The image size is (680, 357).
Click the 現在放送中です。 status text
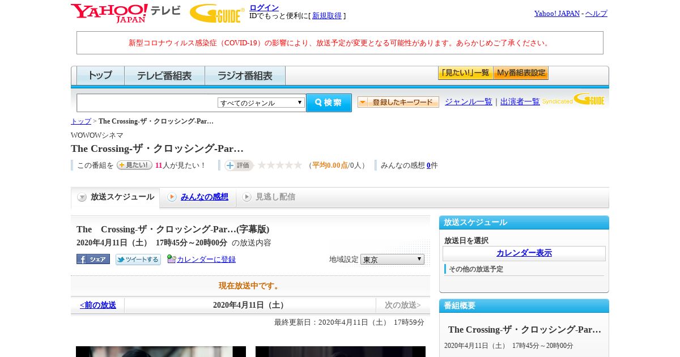(x=250, y=286)
